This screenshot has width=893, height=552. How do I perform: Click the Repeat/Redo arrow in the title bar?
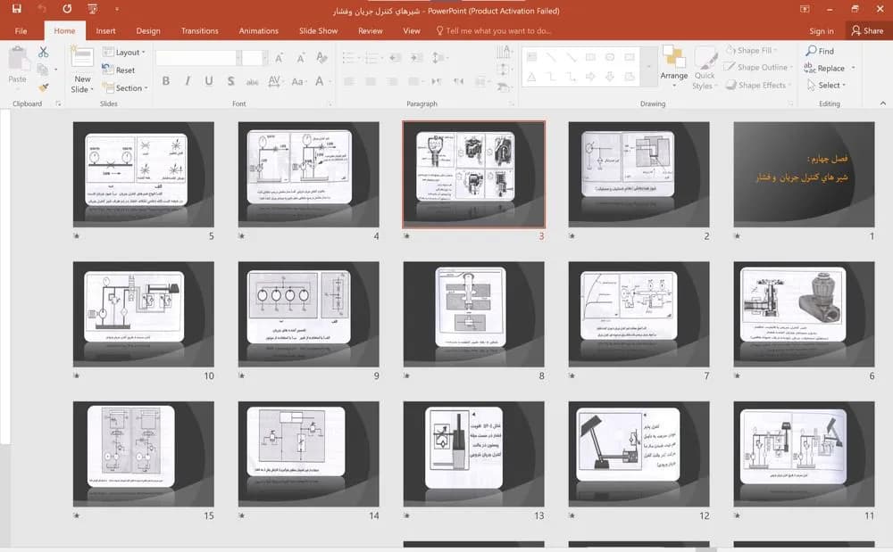pos(67,9)
